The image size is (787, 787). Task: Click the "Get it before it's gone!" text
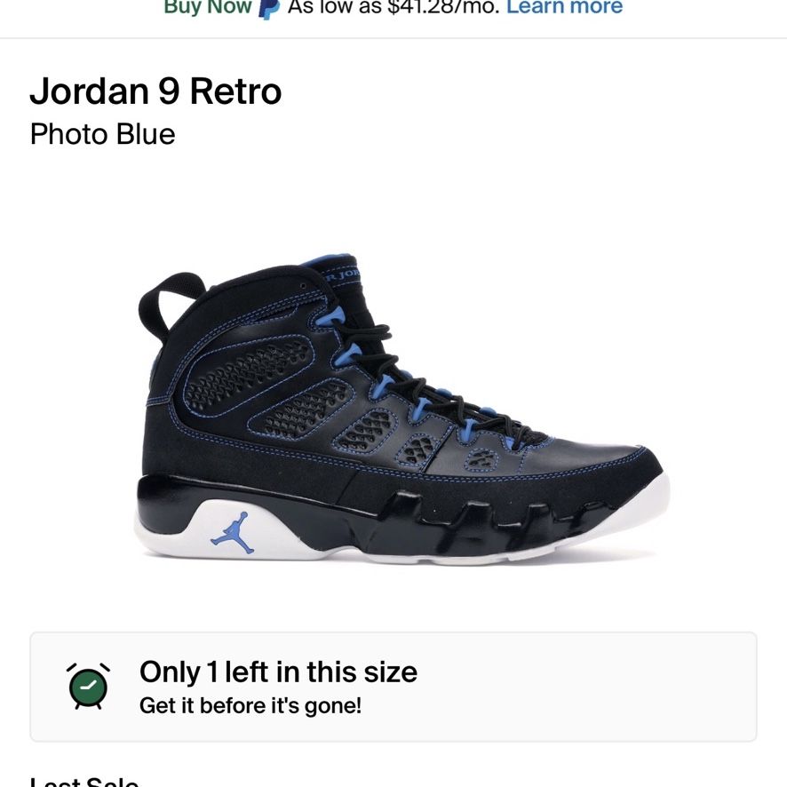(250, 705)
